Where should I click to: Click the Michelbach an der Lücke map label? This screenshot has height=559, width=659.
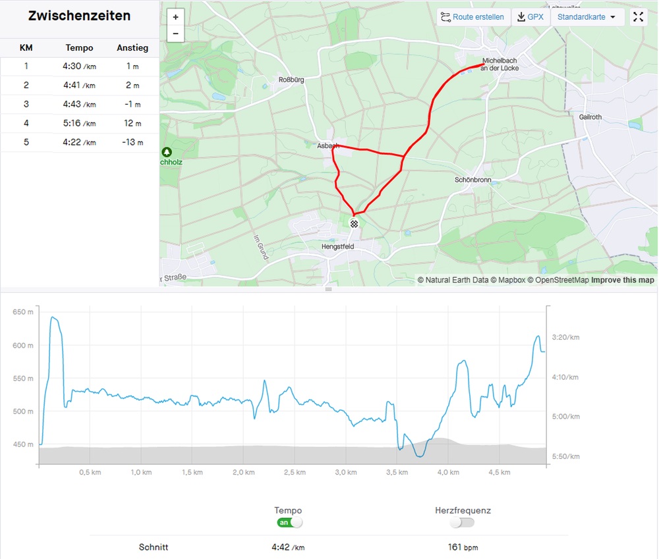tap(500, 65)
